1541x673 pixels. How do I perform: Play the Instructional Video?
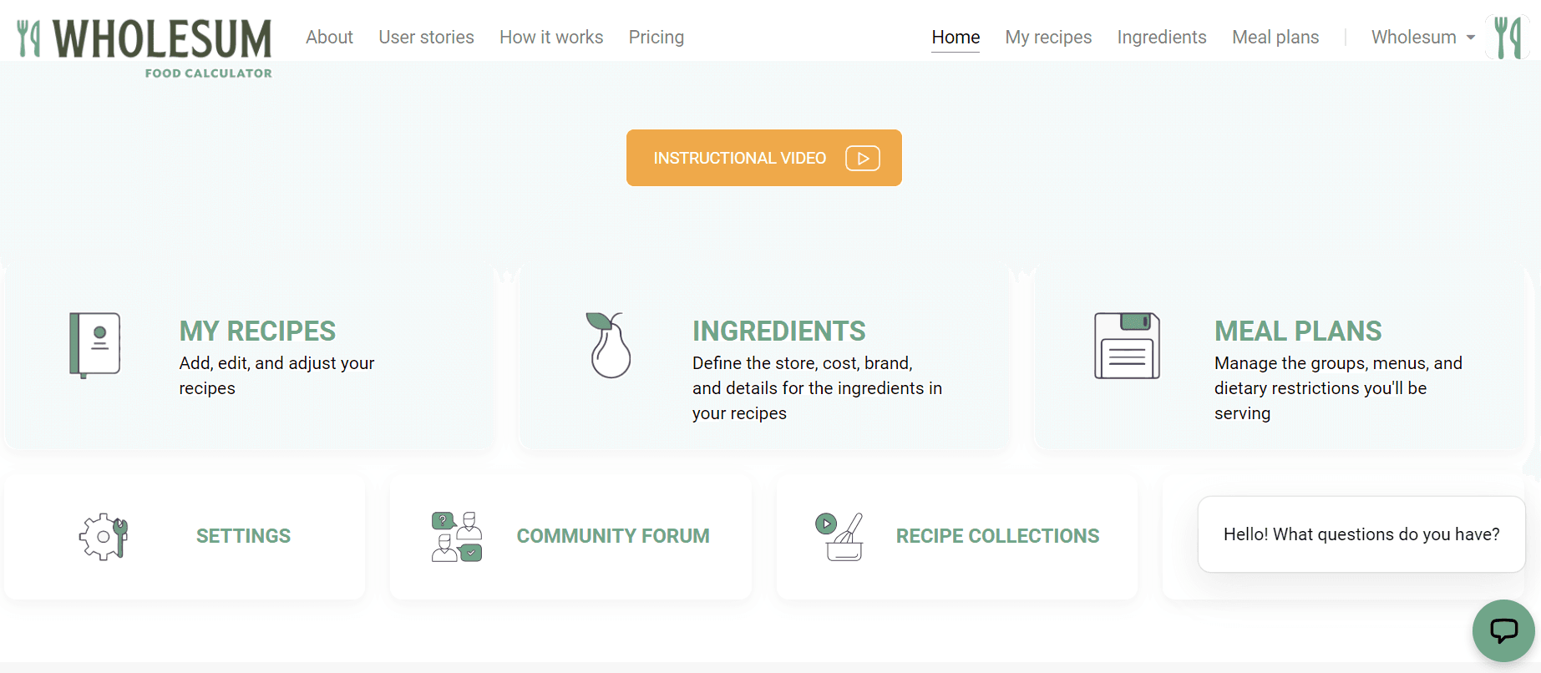tap(763, 158)
